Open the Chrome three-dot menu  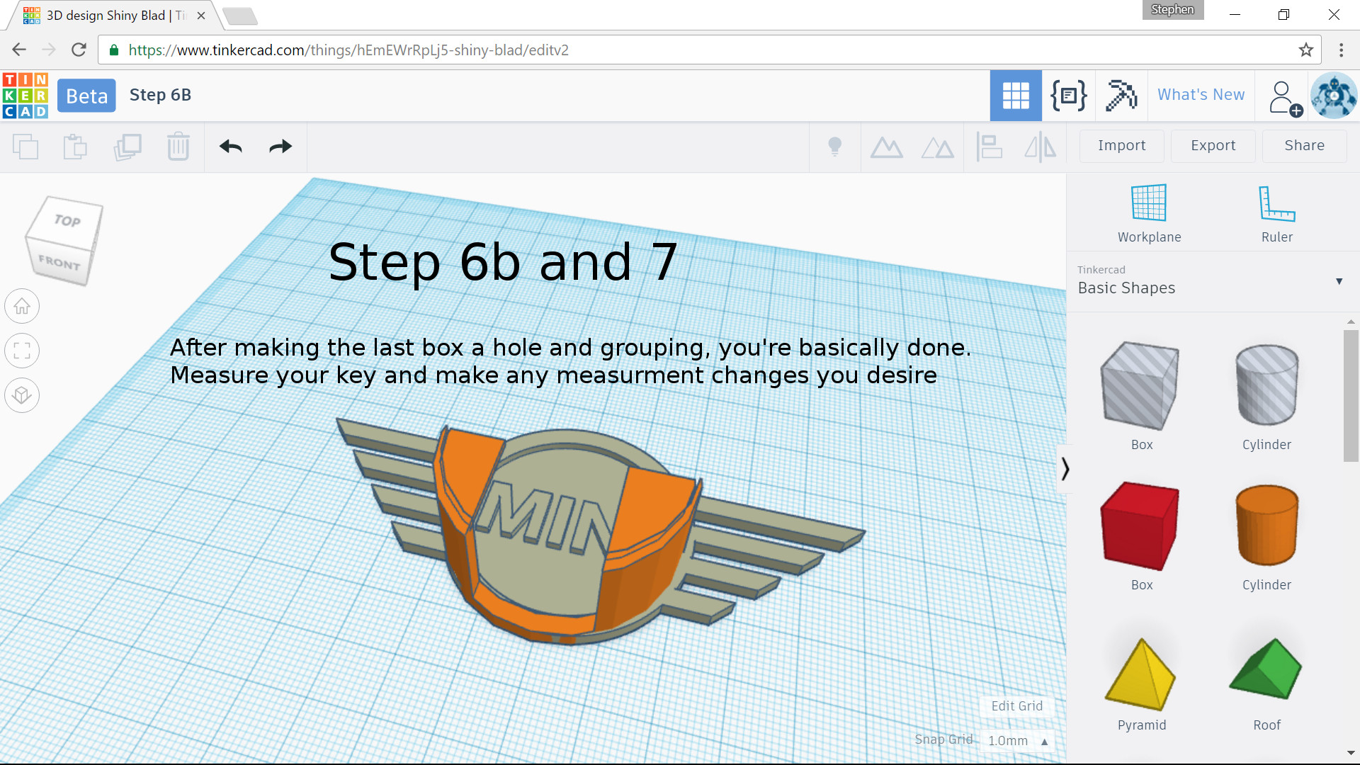coord(1341,50)
